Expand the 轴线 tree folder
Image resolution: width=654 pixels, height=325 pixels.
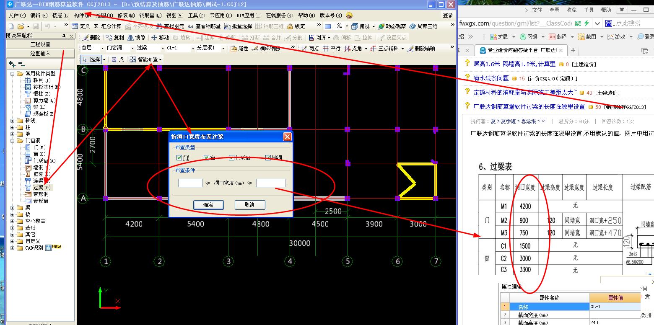(13, 121)
